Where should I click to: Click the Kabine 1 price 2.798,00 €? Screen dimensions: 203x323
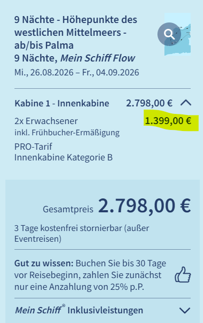(x=149, y=103)
